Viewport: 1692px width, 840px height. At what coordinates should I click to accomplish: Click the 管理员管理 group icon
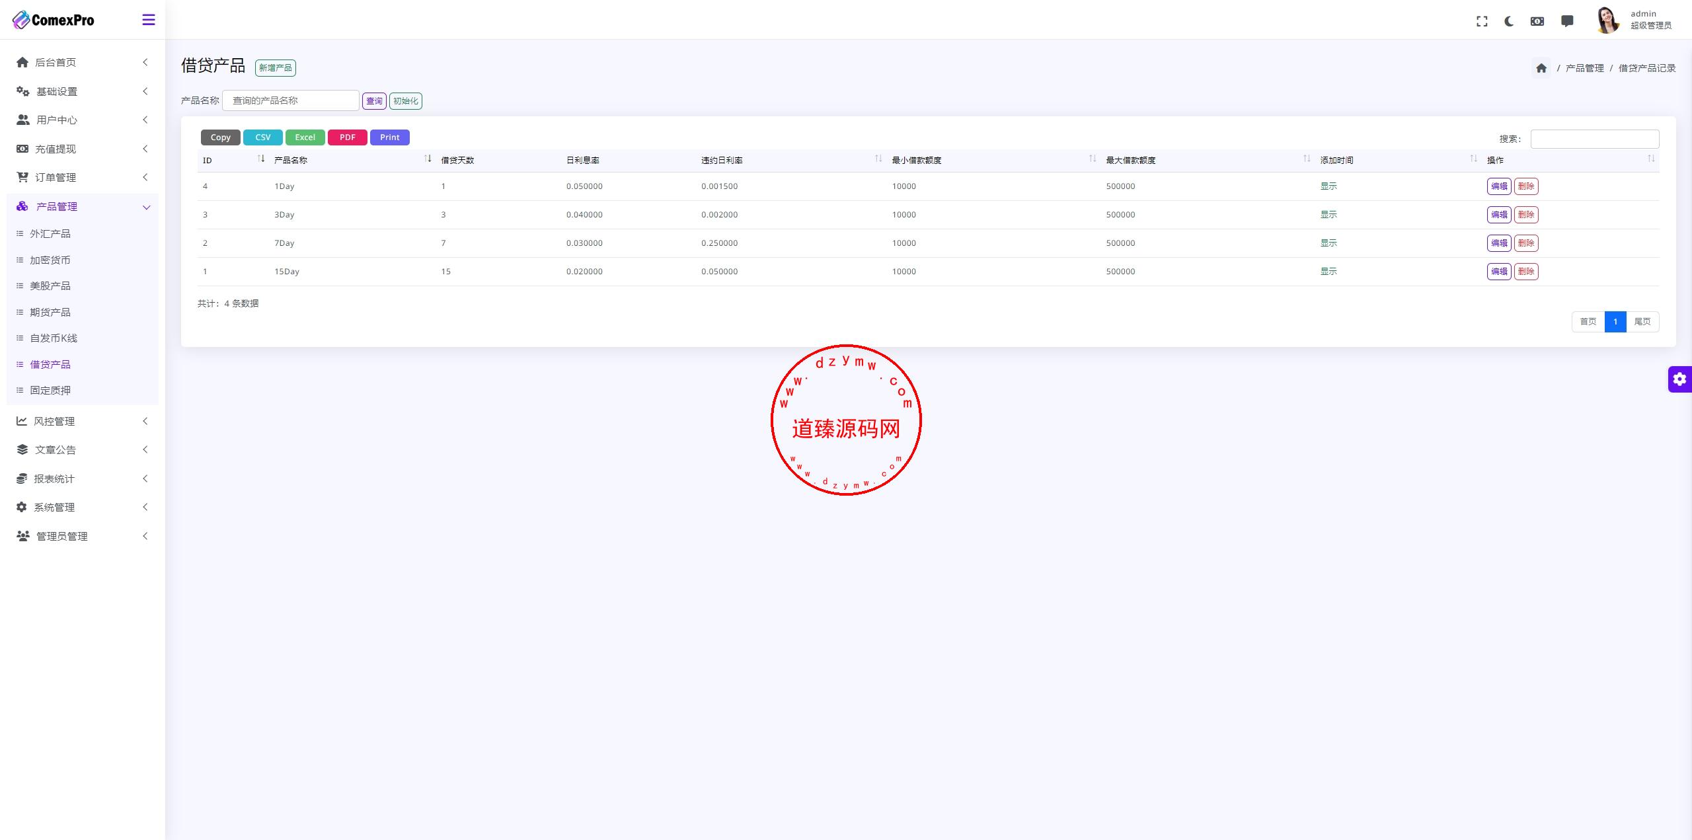[23, 536]
